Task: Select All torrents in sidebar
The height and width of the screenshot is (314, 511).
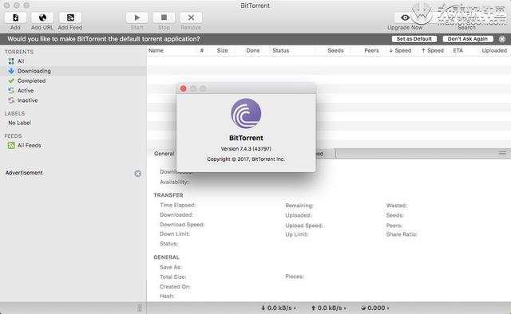Action: pos(73,61)
